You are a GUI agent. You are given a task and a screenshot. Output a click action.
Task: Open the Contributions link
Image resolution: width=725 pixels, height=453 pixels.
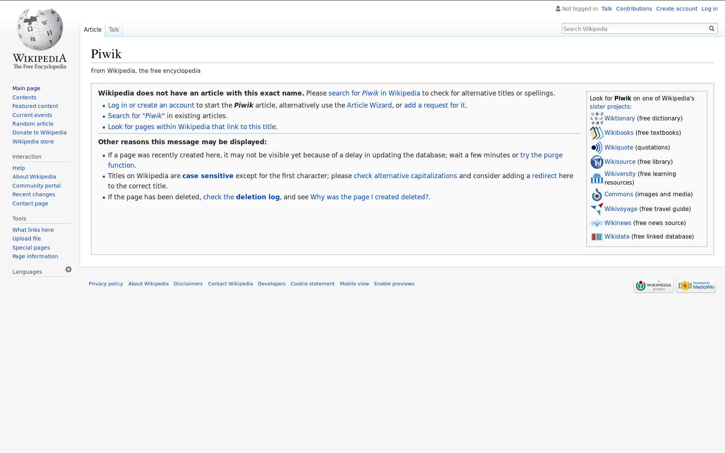(634, 9)
